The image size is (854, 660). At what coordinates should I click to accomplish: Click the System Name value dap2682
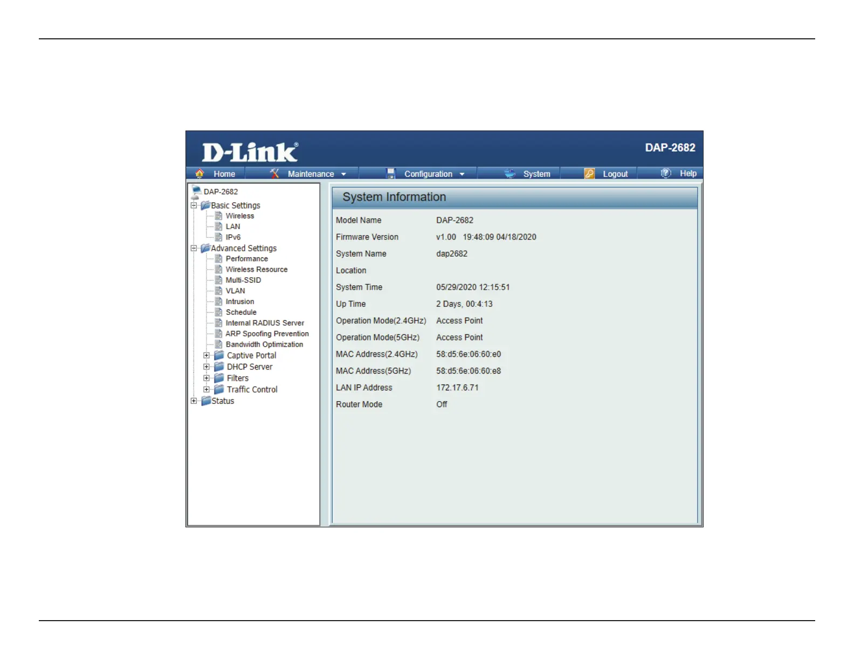(452, 254)
